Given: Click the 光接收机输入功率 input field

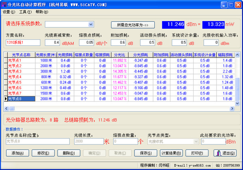Looking at the screenshot, I should coord(211,42).
